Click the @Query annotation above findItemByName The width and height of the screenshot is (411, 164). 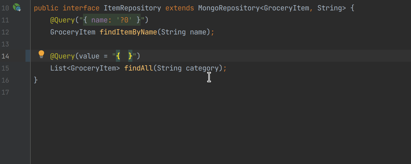(62, 20)
